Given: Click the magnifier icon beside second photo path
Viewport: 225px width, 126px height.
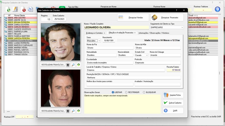Looking at the screenshot, I should click(73, 111).
